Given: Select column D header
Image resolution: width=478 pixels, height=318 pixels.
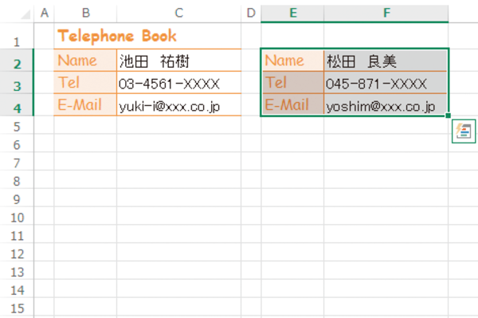Looking at the screenshot, I should (251, 13).
